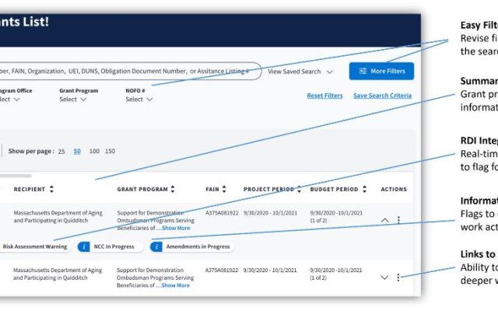Click the Save Search Criteria link

[x=382, y=96]
